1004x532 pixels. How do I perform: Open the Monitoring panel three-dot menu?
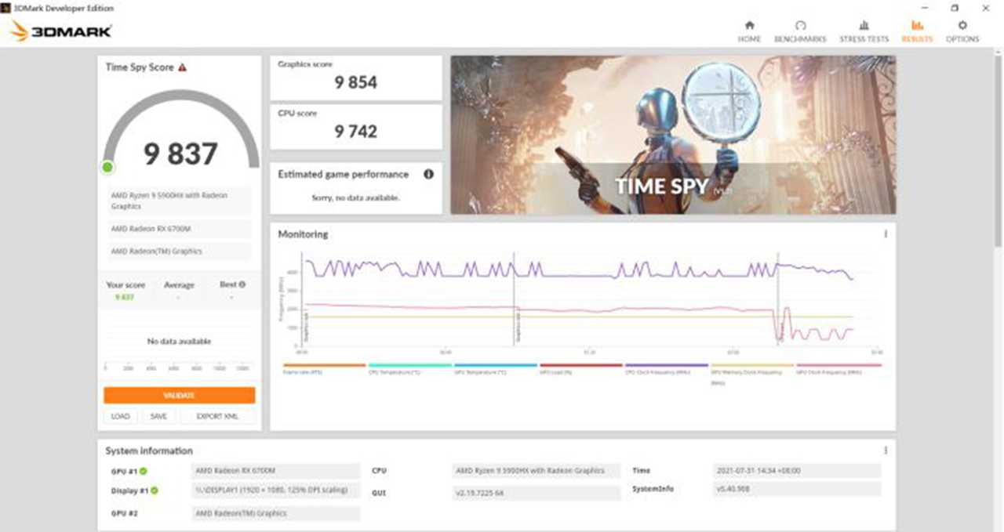886,233
